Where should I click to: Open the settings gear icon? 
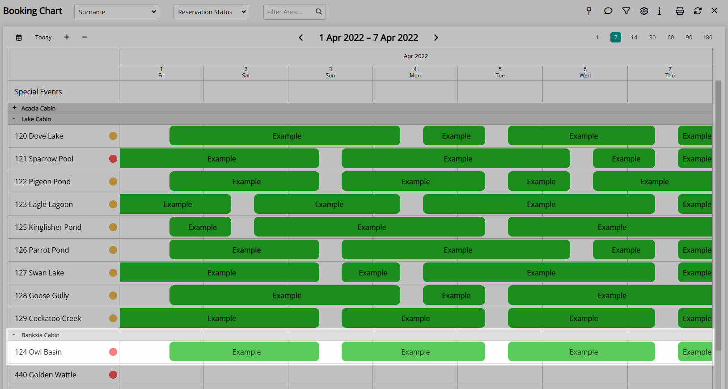(644, 11)
